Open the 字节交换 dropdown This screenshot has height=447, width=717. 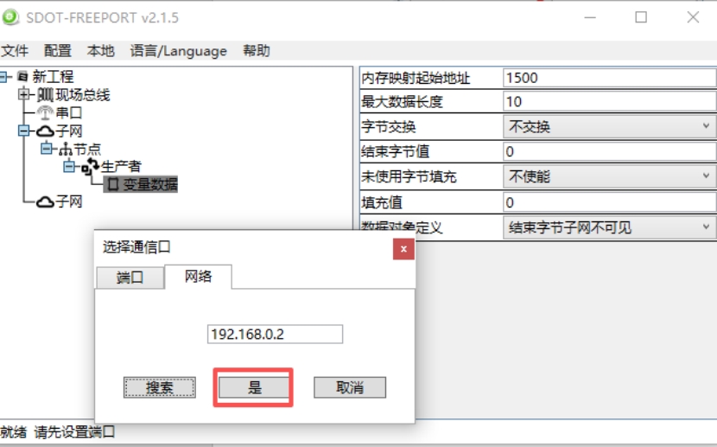(x=610, y=126)
